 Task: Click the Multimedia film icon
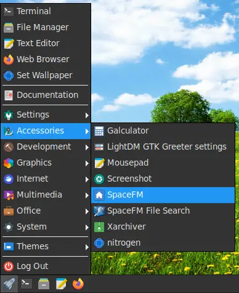(x=9, y=195)
